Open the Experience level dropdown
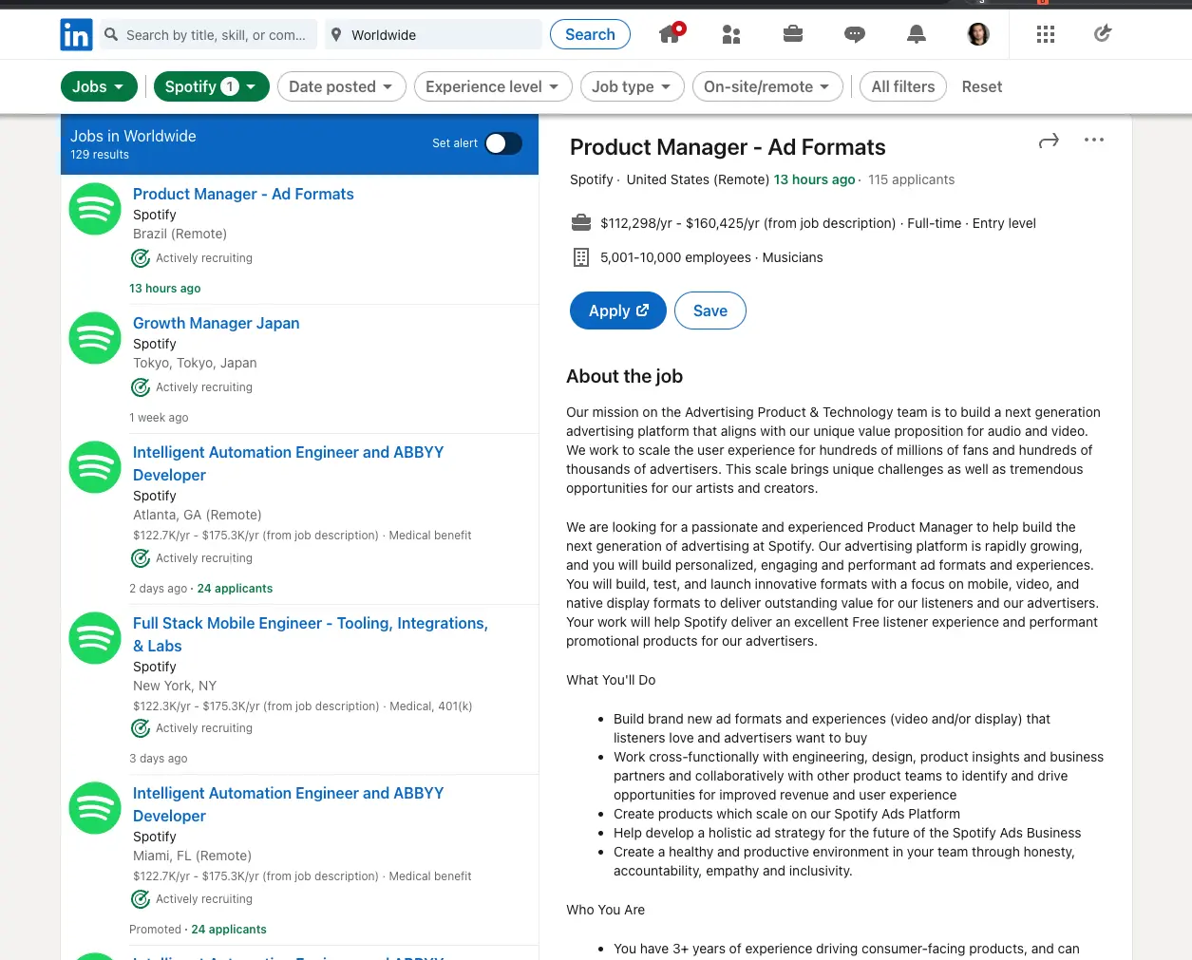This screenshot has width=1192, height=960. pos(493,86)
